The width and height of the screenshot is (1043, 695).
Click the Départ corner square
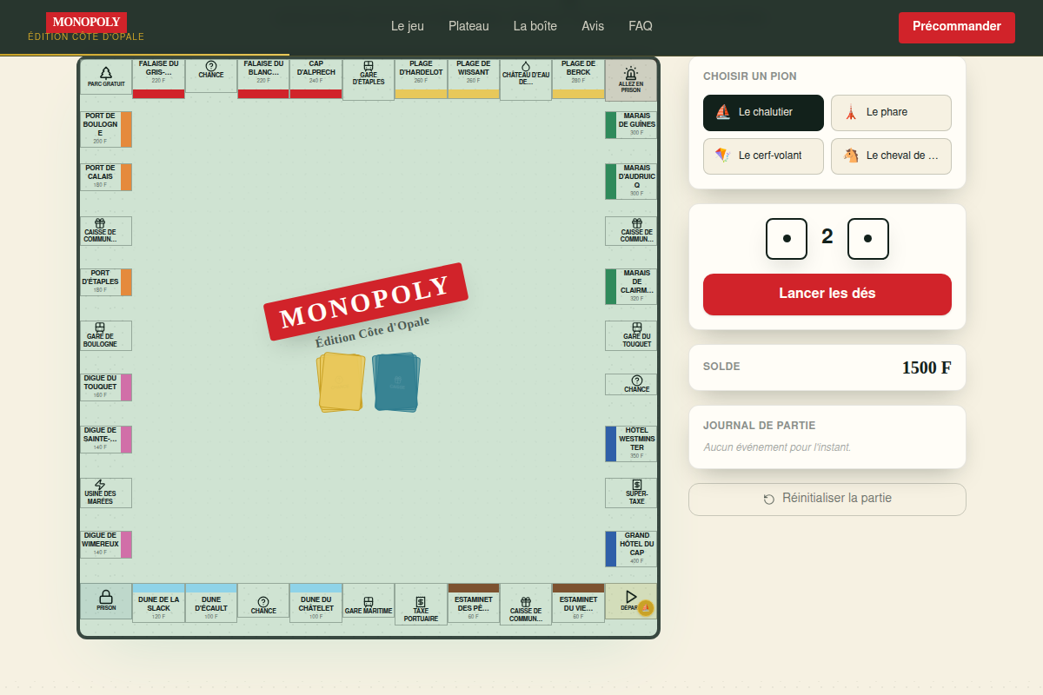[x=631, y=601]
